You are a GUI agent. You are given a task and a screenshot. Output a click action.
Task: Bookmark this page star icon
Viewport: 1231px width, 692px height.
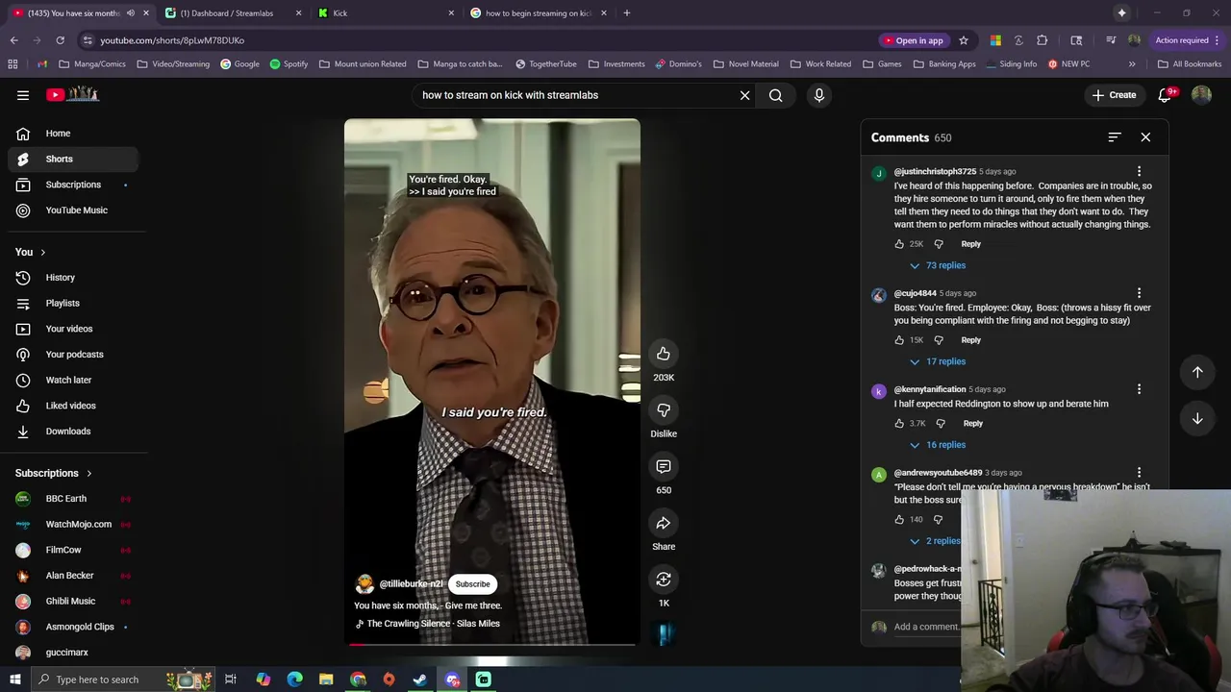point(963,40)
